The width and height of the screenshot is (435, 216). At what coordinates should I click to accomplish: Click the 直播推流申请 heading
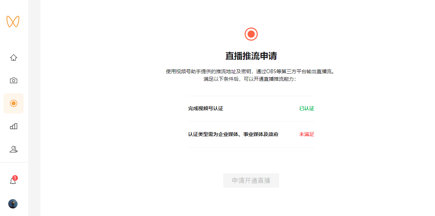(251, 56)
